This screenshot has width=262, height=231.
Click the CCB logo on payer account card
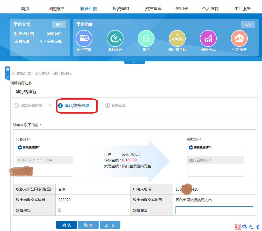[29, 147]
